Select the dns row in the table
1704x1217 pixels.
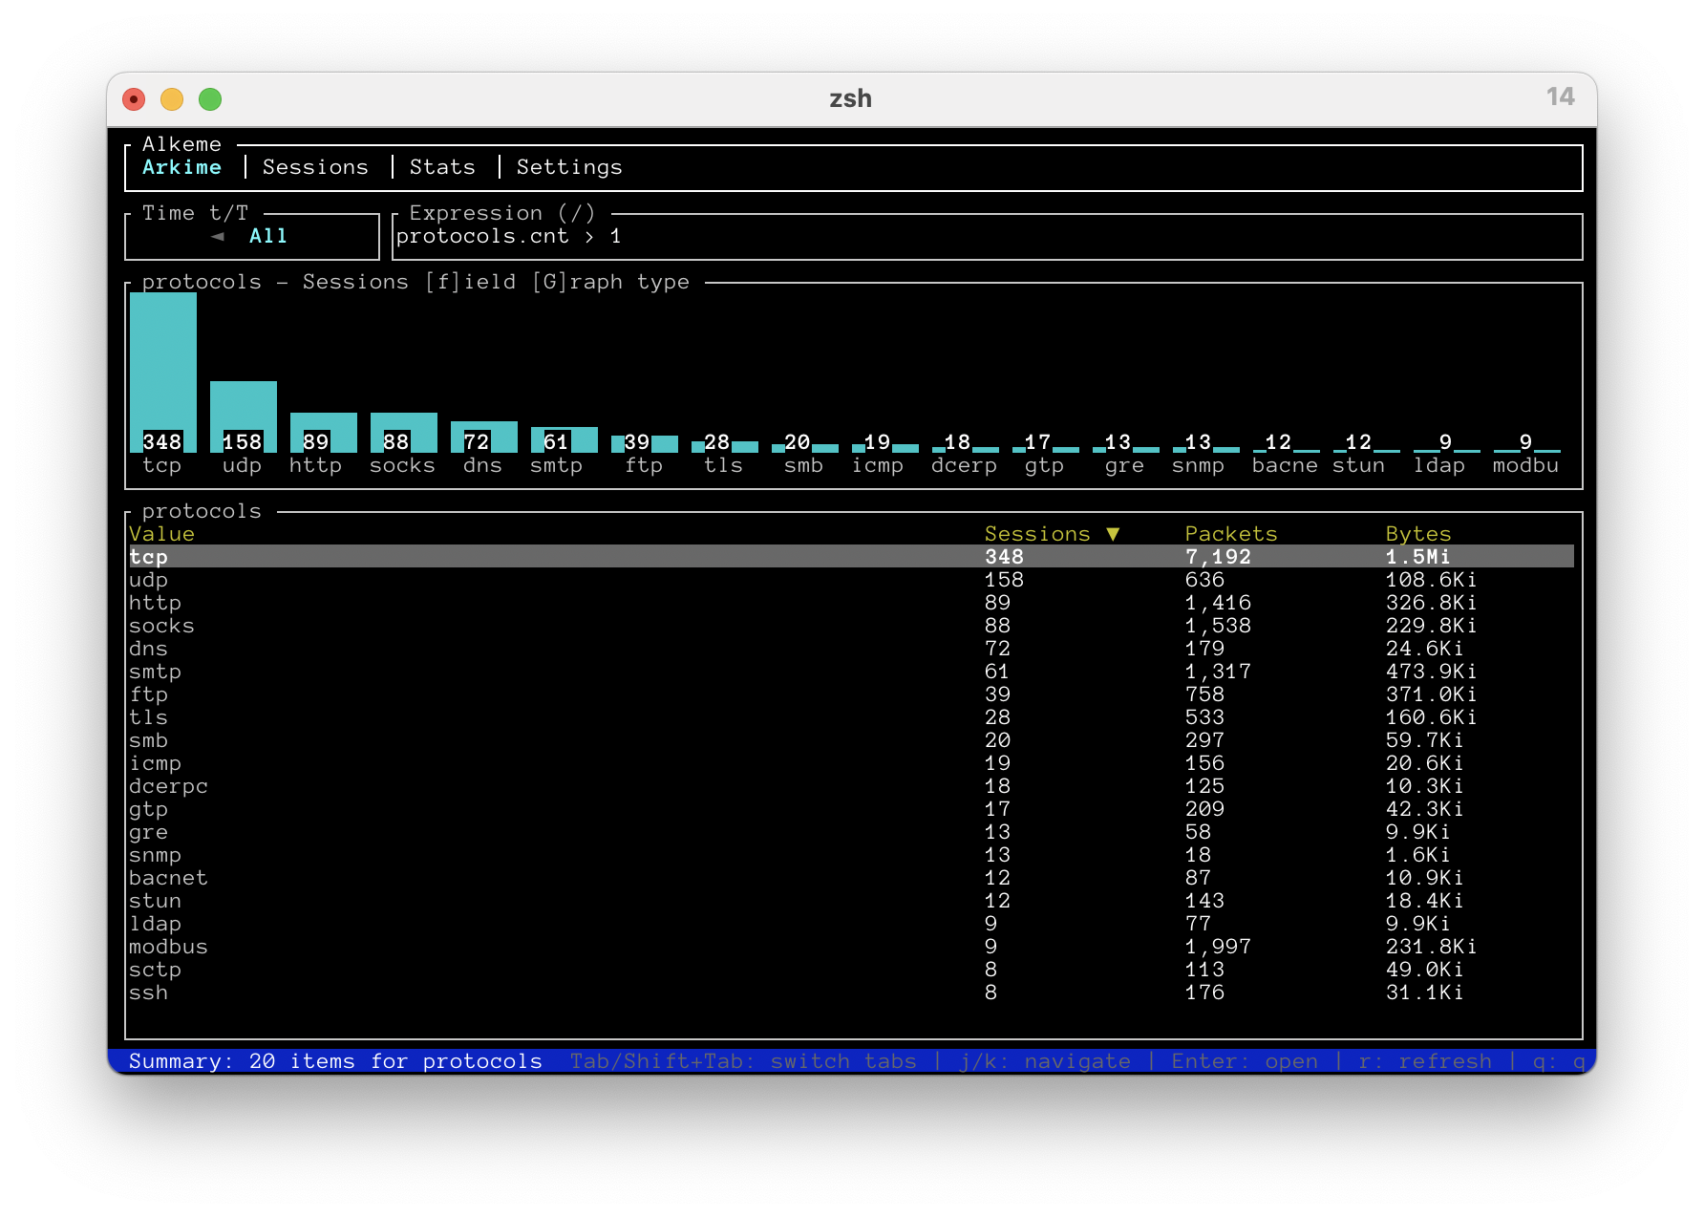pyautogui.click(x=851, y=649)
